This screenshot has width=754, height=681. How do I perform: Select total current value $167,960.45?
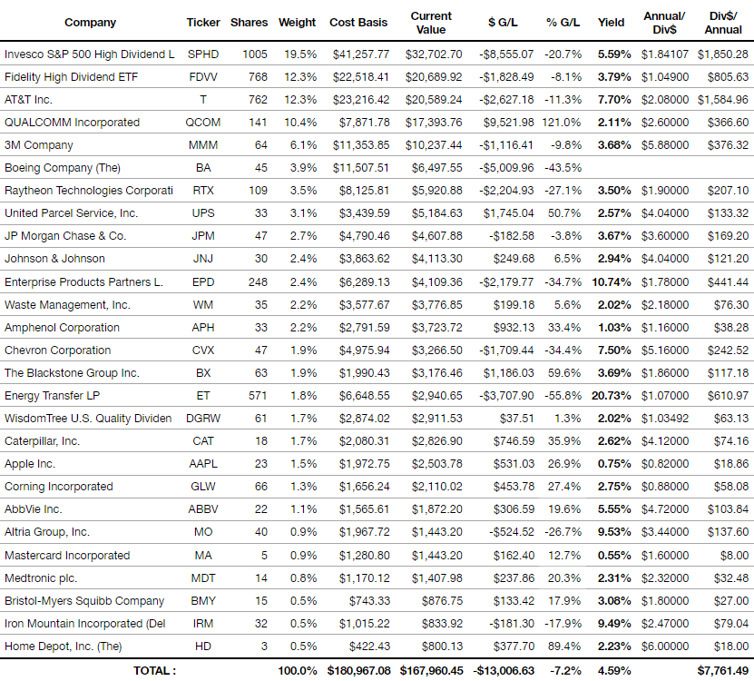[431, 671]
